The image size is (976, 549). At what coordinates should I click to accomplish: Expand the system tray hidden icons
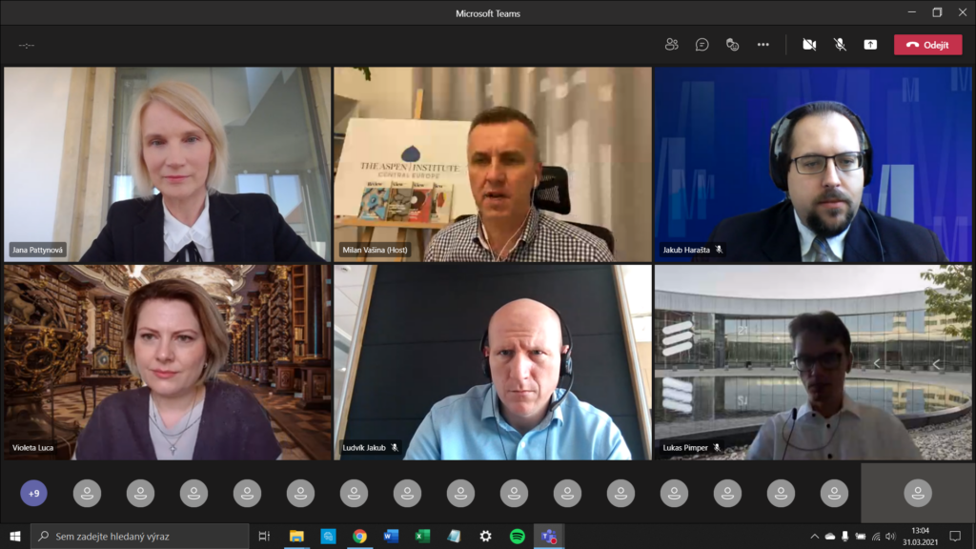814,537
